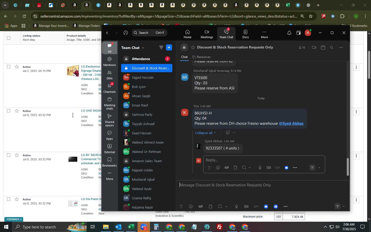Select All in Zoom chat sidebar
This screenshot has height=232, width=371.
[109, 48]
